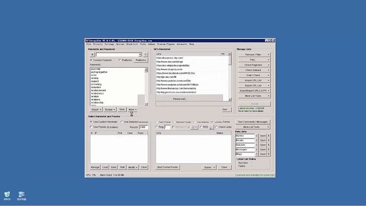
Task: Click the Load proxies button
Action: (105, 167)
